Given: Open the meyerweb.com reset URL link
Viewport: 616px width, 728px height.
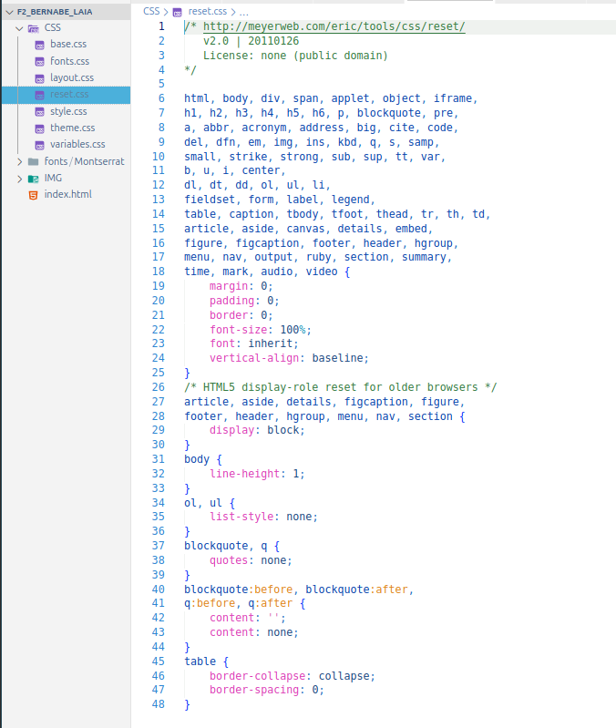Looking at the screenshot, I should click(x=334, y=27).
